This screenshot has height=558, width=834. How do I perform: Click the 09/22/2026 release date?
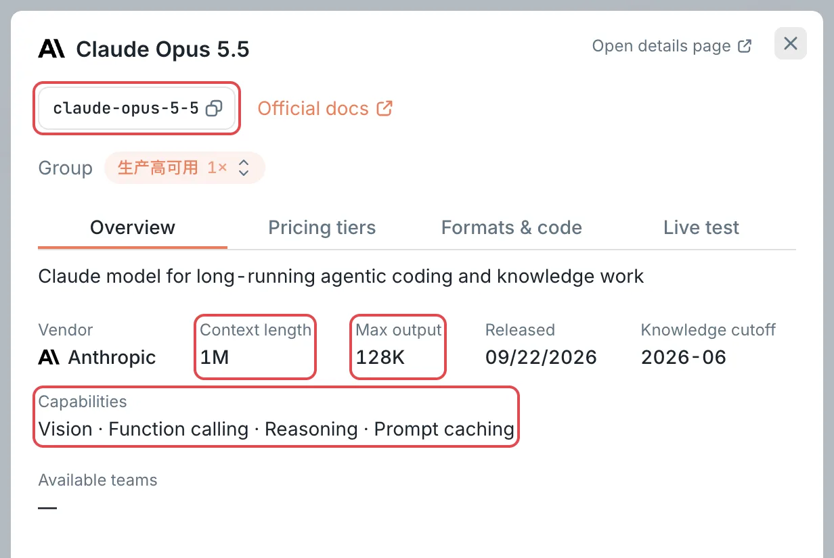[x=541, y=357]
